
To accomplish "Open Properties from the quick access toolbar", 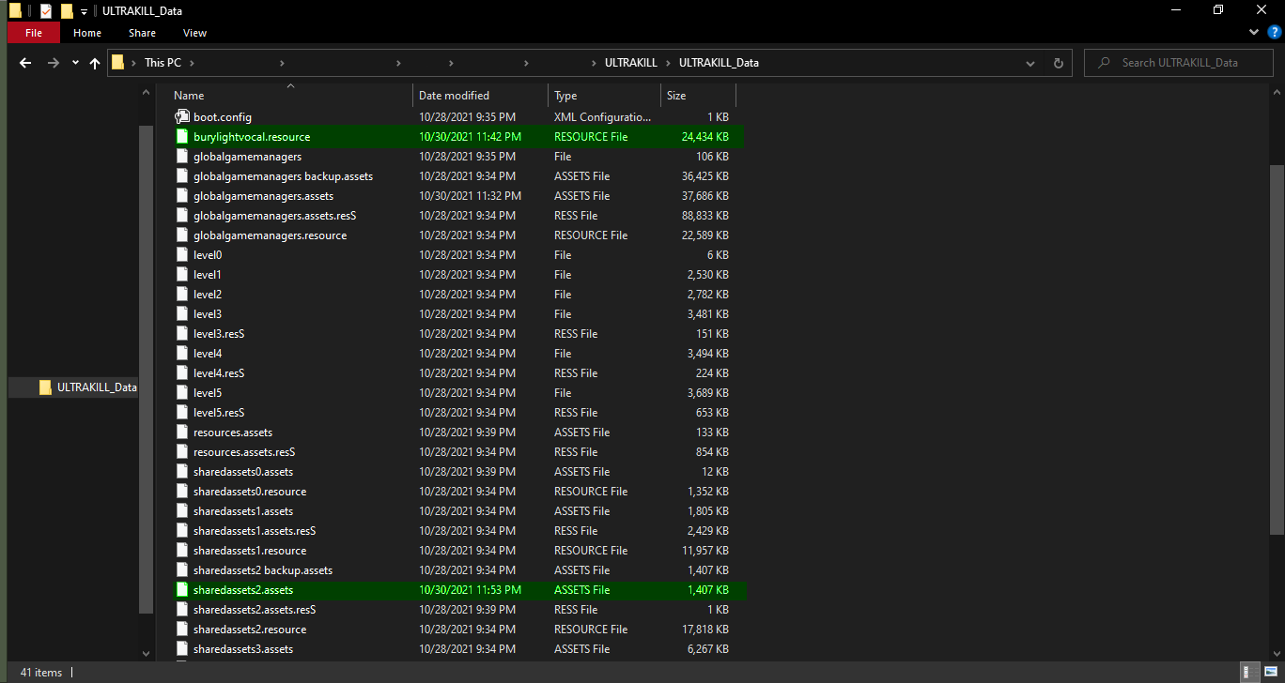I will (45, 10).
